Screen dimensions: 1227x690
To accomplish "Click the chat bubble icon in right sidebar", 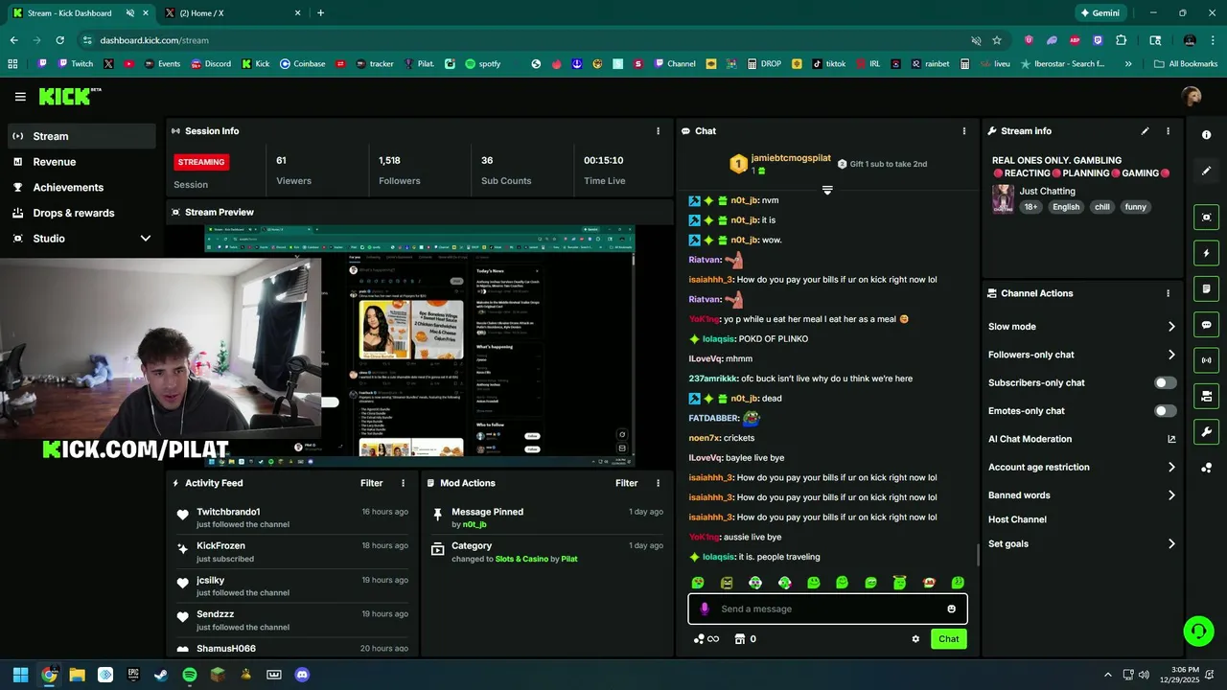I will click(1207, 325).
